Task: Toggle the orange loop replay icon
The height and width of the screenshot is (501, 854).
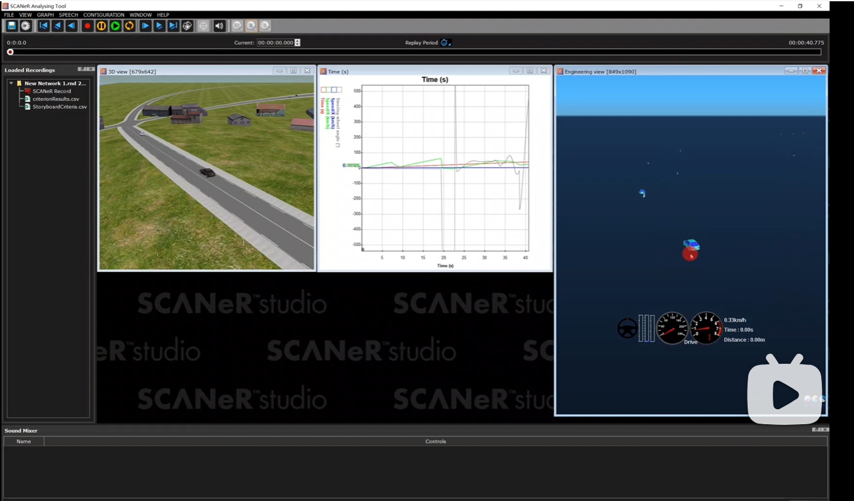Action: click(x=129, y=26)
